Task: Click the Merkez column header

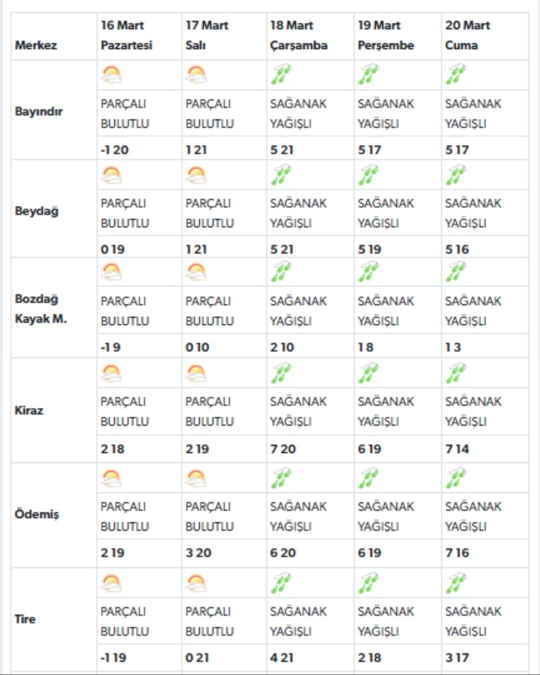Action: pyautogui.click(x=36, y=45)
